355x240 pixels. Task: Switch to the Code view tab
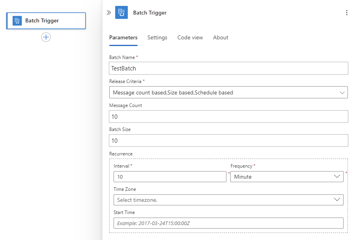tap(190, 38)
